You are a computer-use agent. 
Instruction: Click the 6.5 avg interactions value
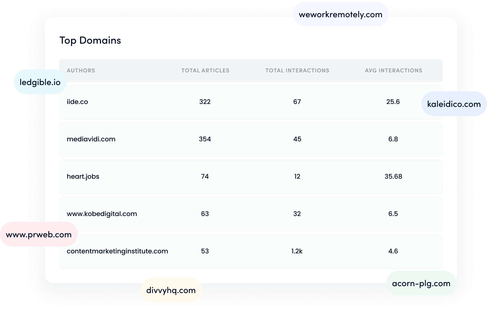pyautogui.click(x=393, y=214)
